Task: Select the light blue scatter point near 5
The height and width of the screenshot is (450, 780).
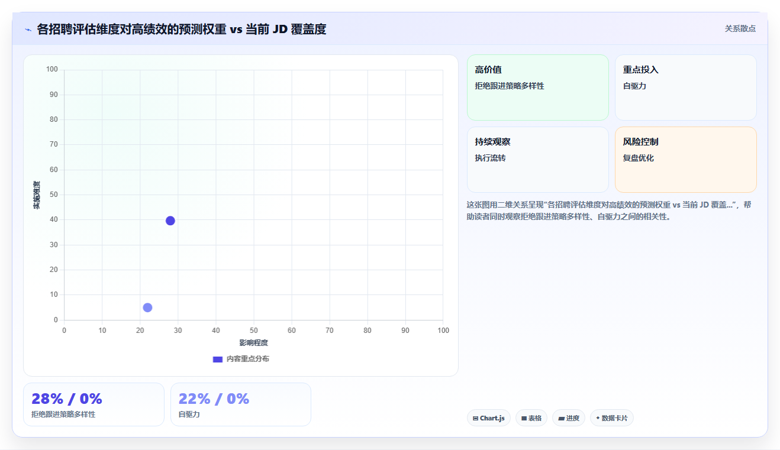Action: pyautogui.click(x=147, y=307)
